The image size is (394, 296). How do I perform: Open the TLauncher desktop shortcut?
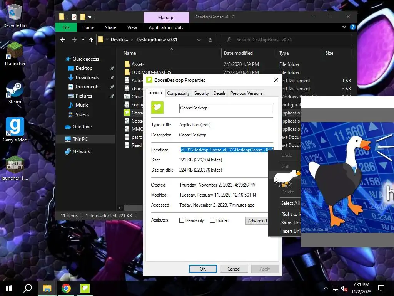[x=15, y=54]
